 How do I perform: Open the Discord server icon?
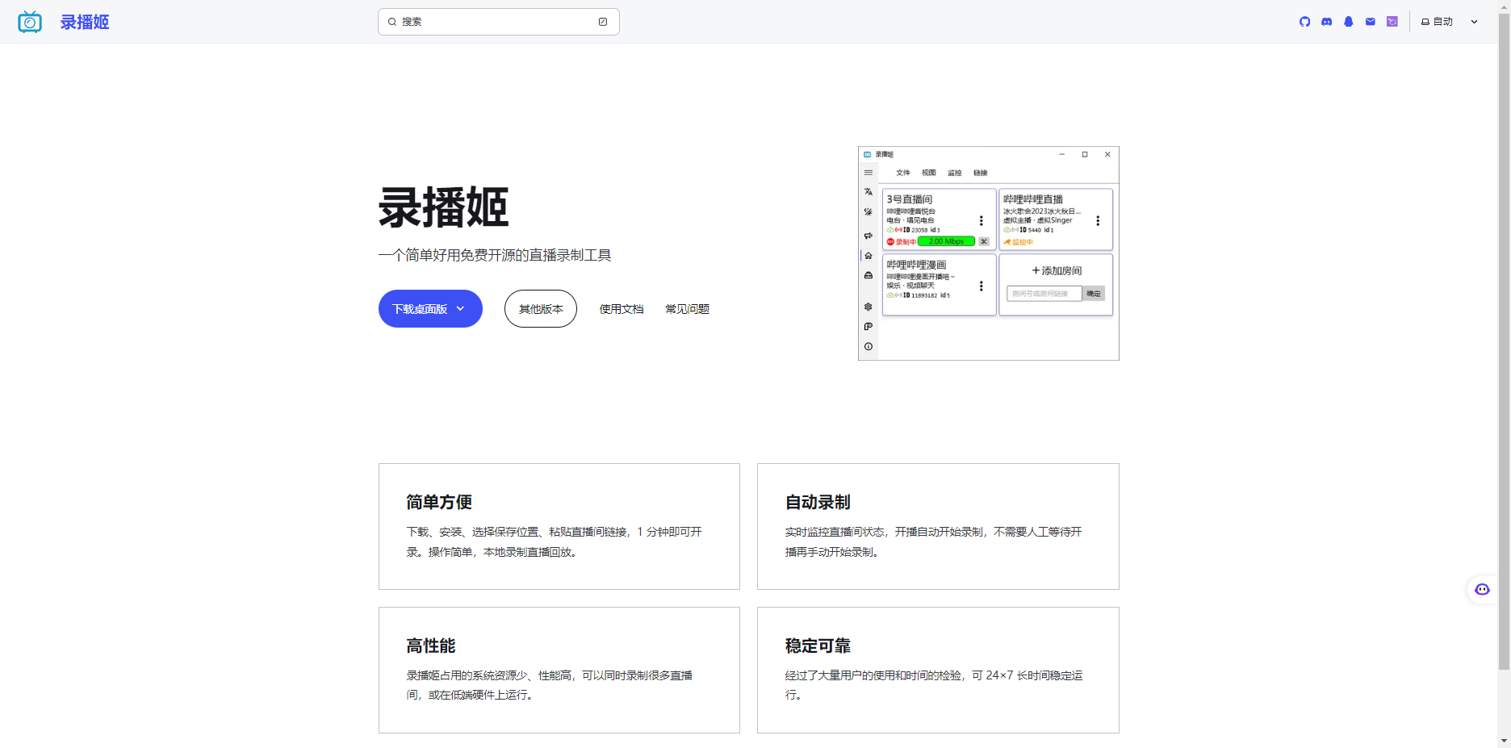(x=1327, y=22)
